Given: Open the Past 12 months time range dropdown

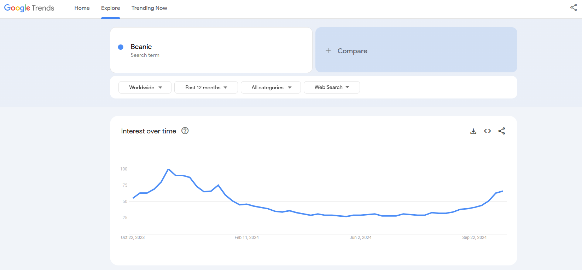Looking at the screenshot, I should pyautogui.click(x=206, y=88).
